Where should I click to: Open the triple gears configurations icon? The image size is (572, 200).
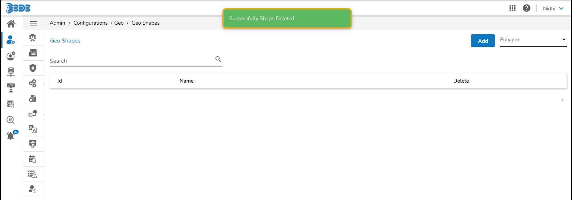(33, 83)
